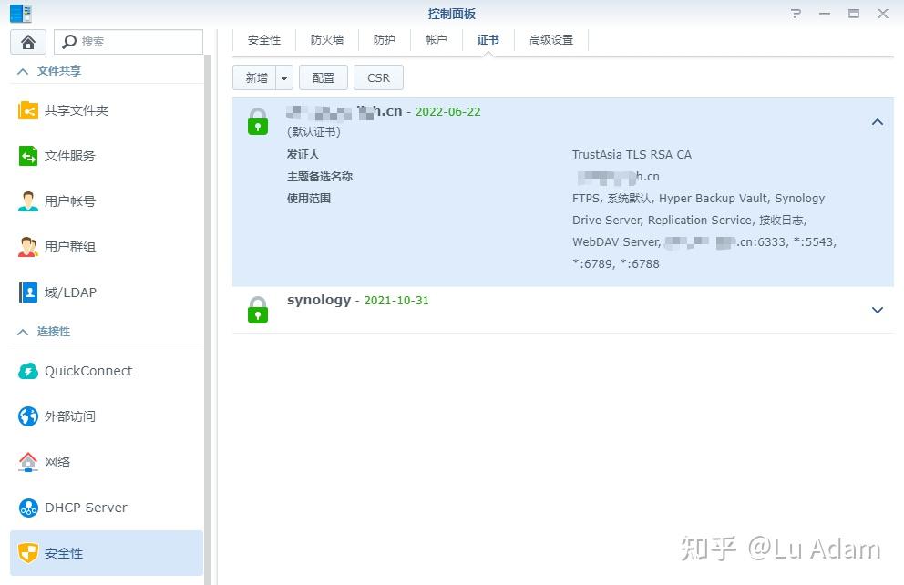Click the home icon above the sidebar
The width and height of the screenshot is (904, 585).
[27, 42]
